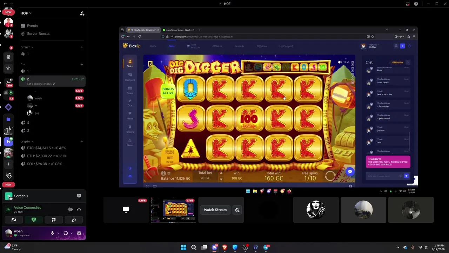Go back with the Discord back arrow
This screenshot has width=449, height=253.
[5, 4]
